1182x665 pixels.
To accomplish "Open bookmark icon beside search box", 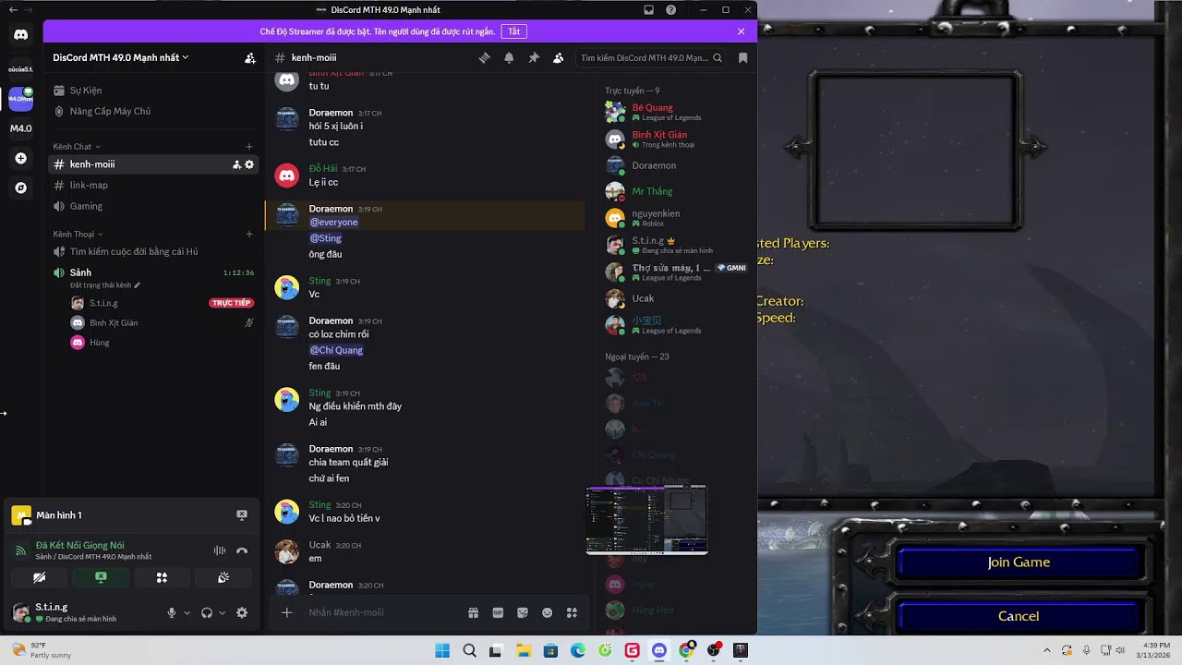I will click(x=742, y=57).
